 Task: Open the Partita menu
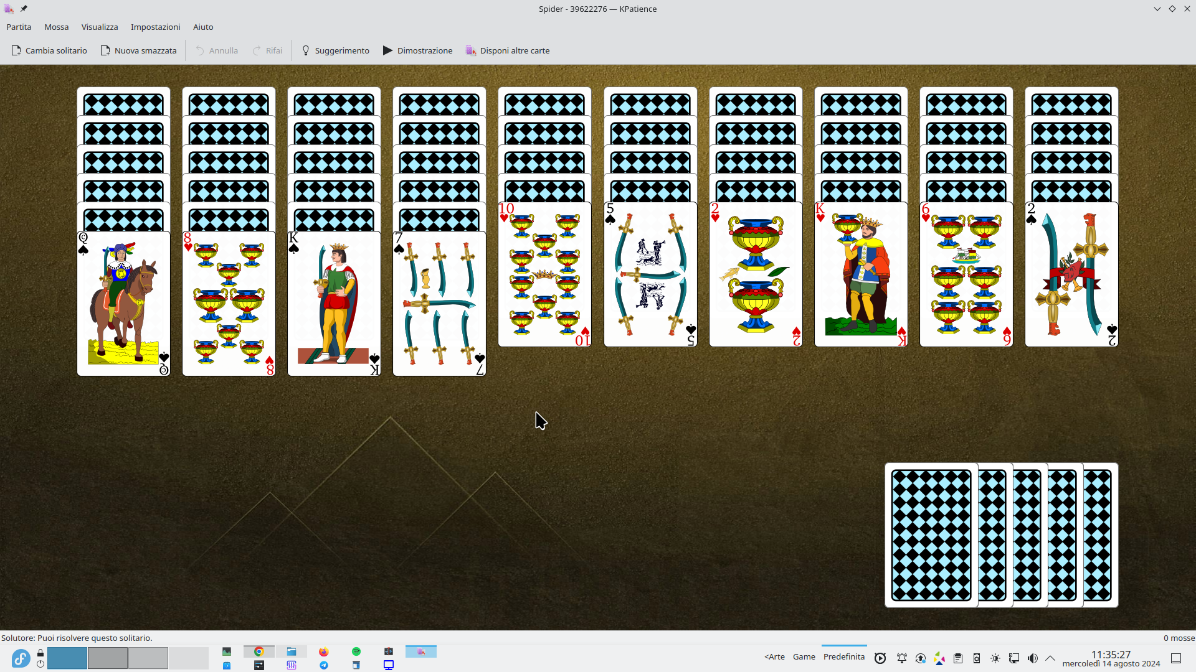click(19, 27)
